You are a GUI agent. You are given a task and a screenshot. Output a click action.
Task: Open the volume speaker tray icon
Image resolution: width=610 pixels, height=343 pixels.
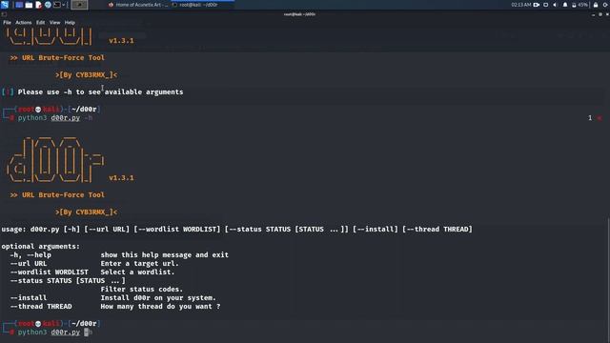pos(555,5)
